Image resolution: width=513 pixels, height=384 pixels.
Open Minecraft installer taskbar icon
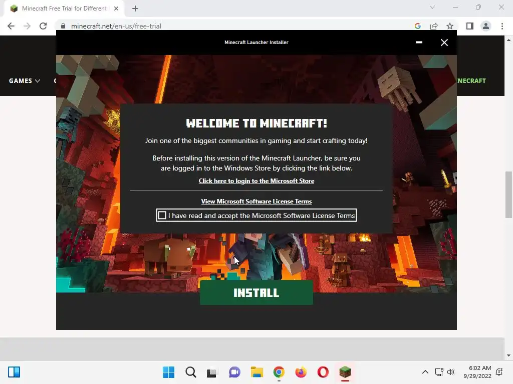(345, 372)
